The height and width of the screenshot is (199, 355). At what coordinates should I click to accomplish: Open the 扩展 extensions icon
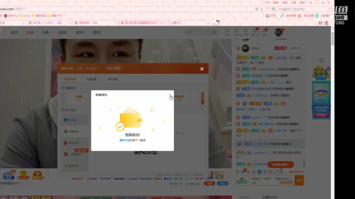point(271,16)
